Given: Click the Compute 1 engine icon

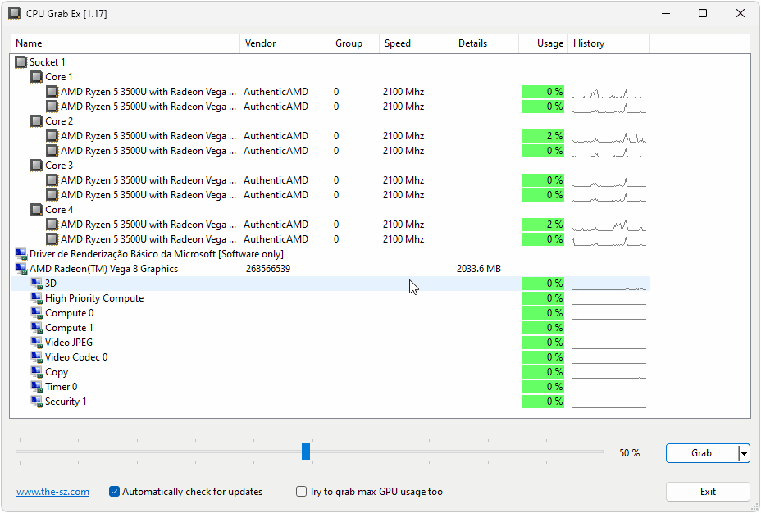Looking at the screenshot, I should 36,328.
